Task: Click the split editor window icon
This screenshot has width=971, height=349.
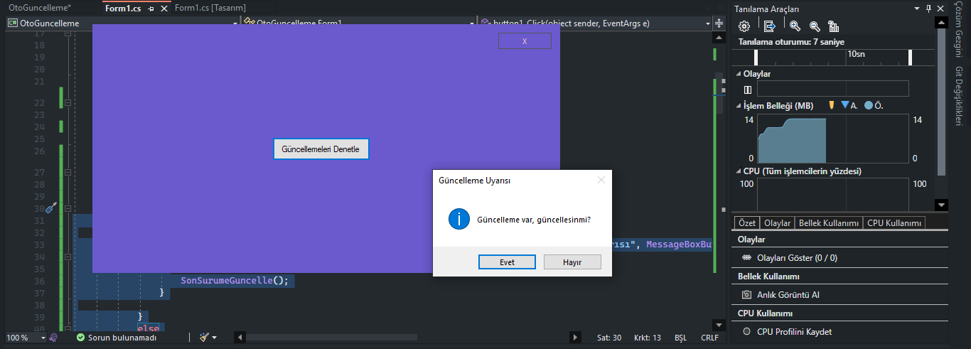Action: pyautogui.click(x=719, y=23)
